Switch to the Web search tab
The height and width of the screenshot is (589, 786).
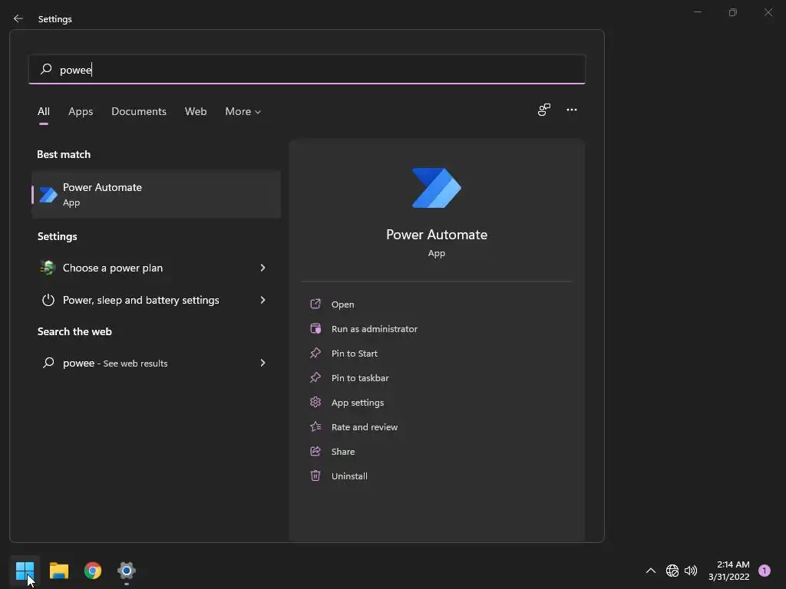[x=196, y=111]
